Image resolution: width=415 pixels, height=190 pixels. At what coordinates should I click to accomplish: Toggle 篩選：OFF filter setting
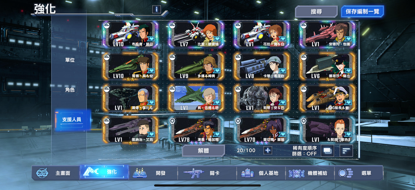(x=305, y=154)
